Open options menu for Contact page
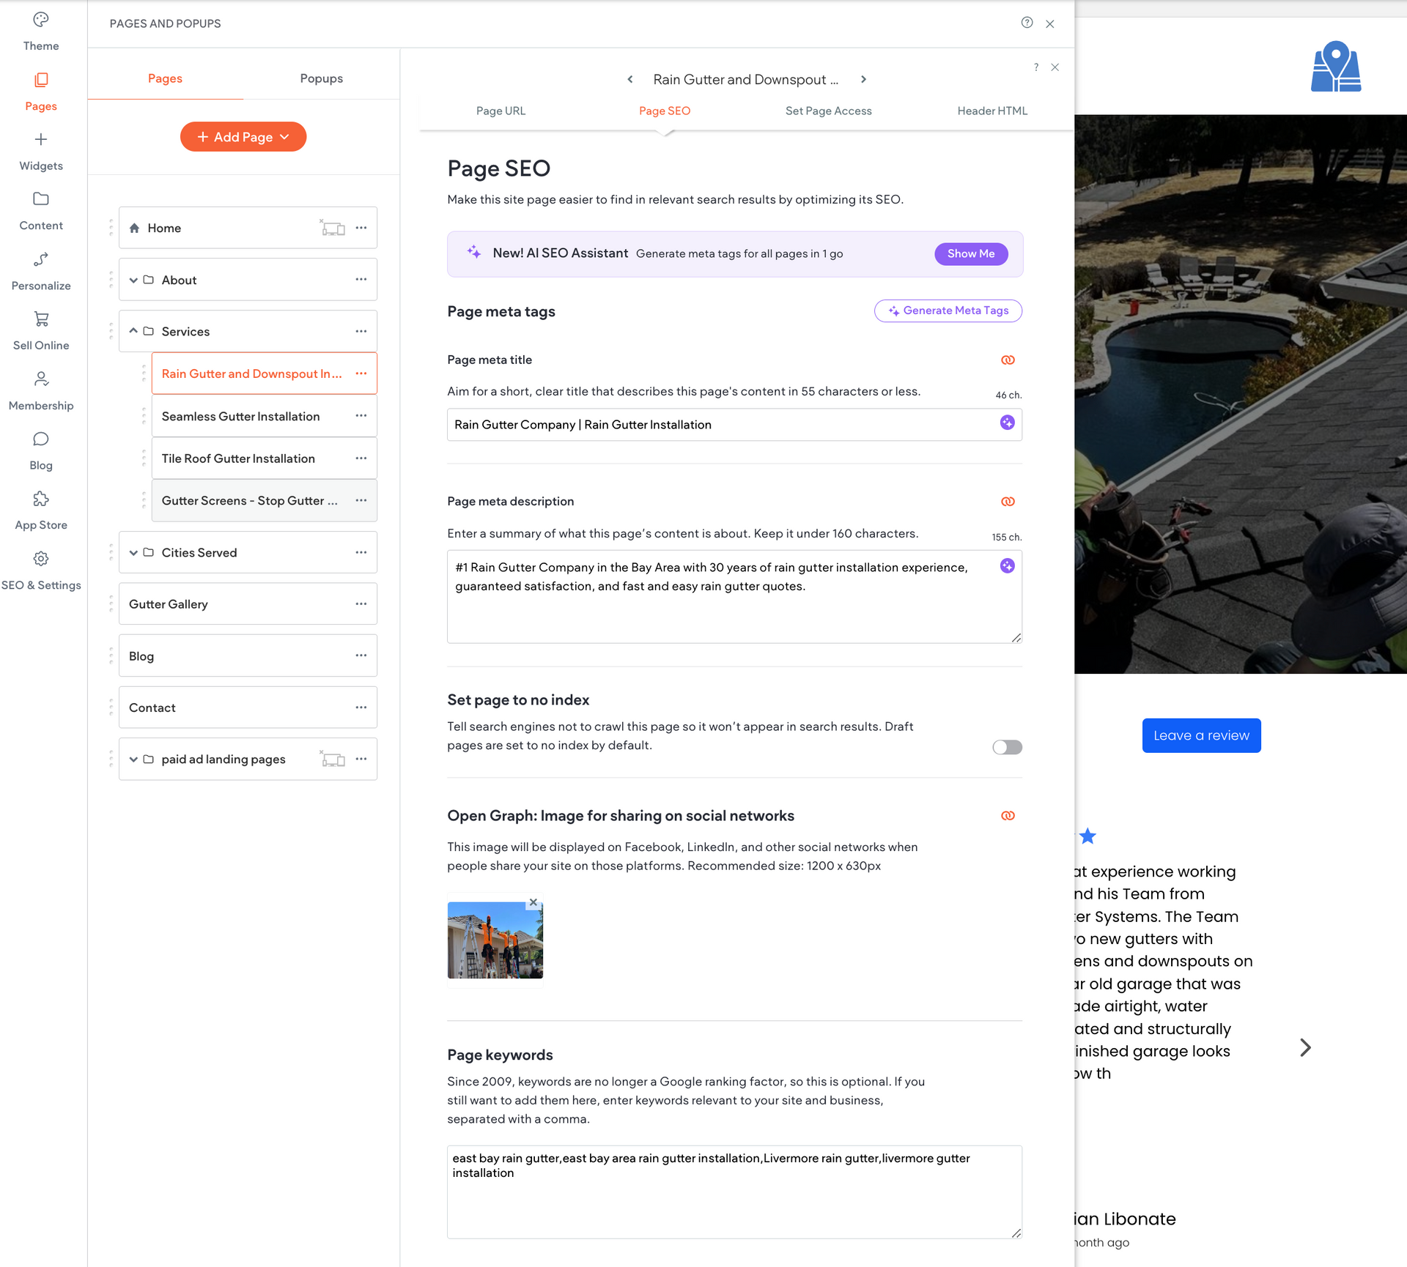Screen dimensions: 1407x1267 point(361,707)
